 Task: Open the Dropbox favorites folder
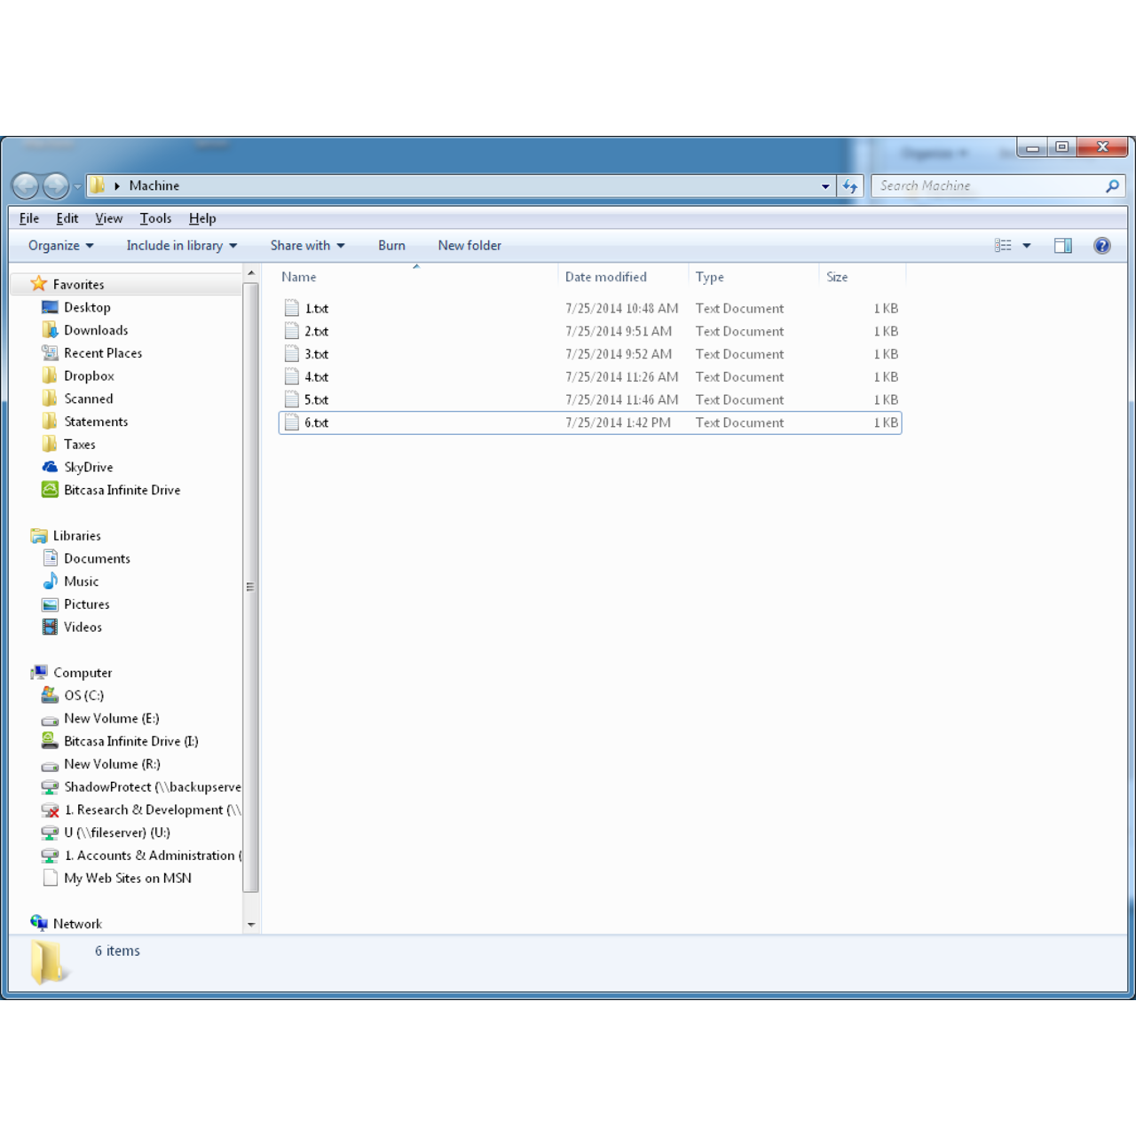pyautogui.click(x=89, y=375)
